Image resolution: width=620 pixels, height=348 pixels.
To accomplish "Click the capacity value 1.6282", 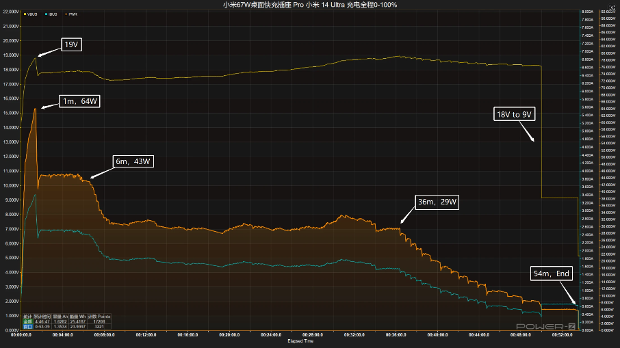I will point(60,321).
